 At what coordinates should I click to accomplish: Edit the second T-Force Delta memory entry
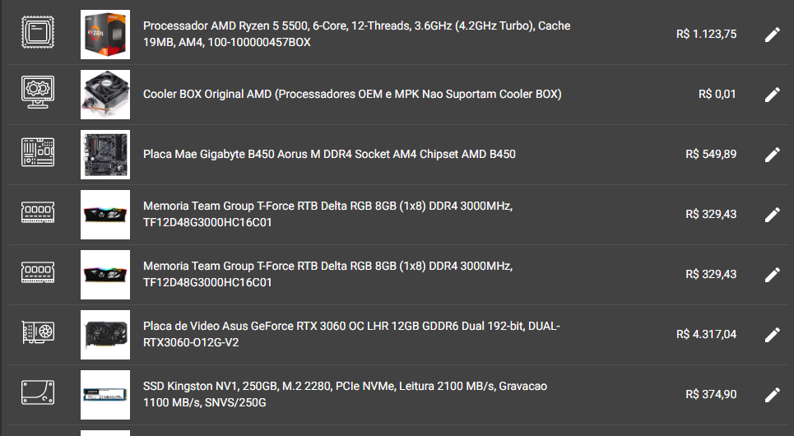tap(773, 275)
